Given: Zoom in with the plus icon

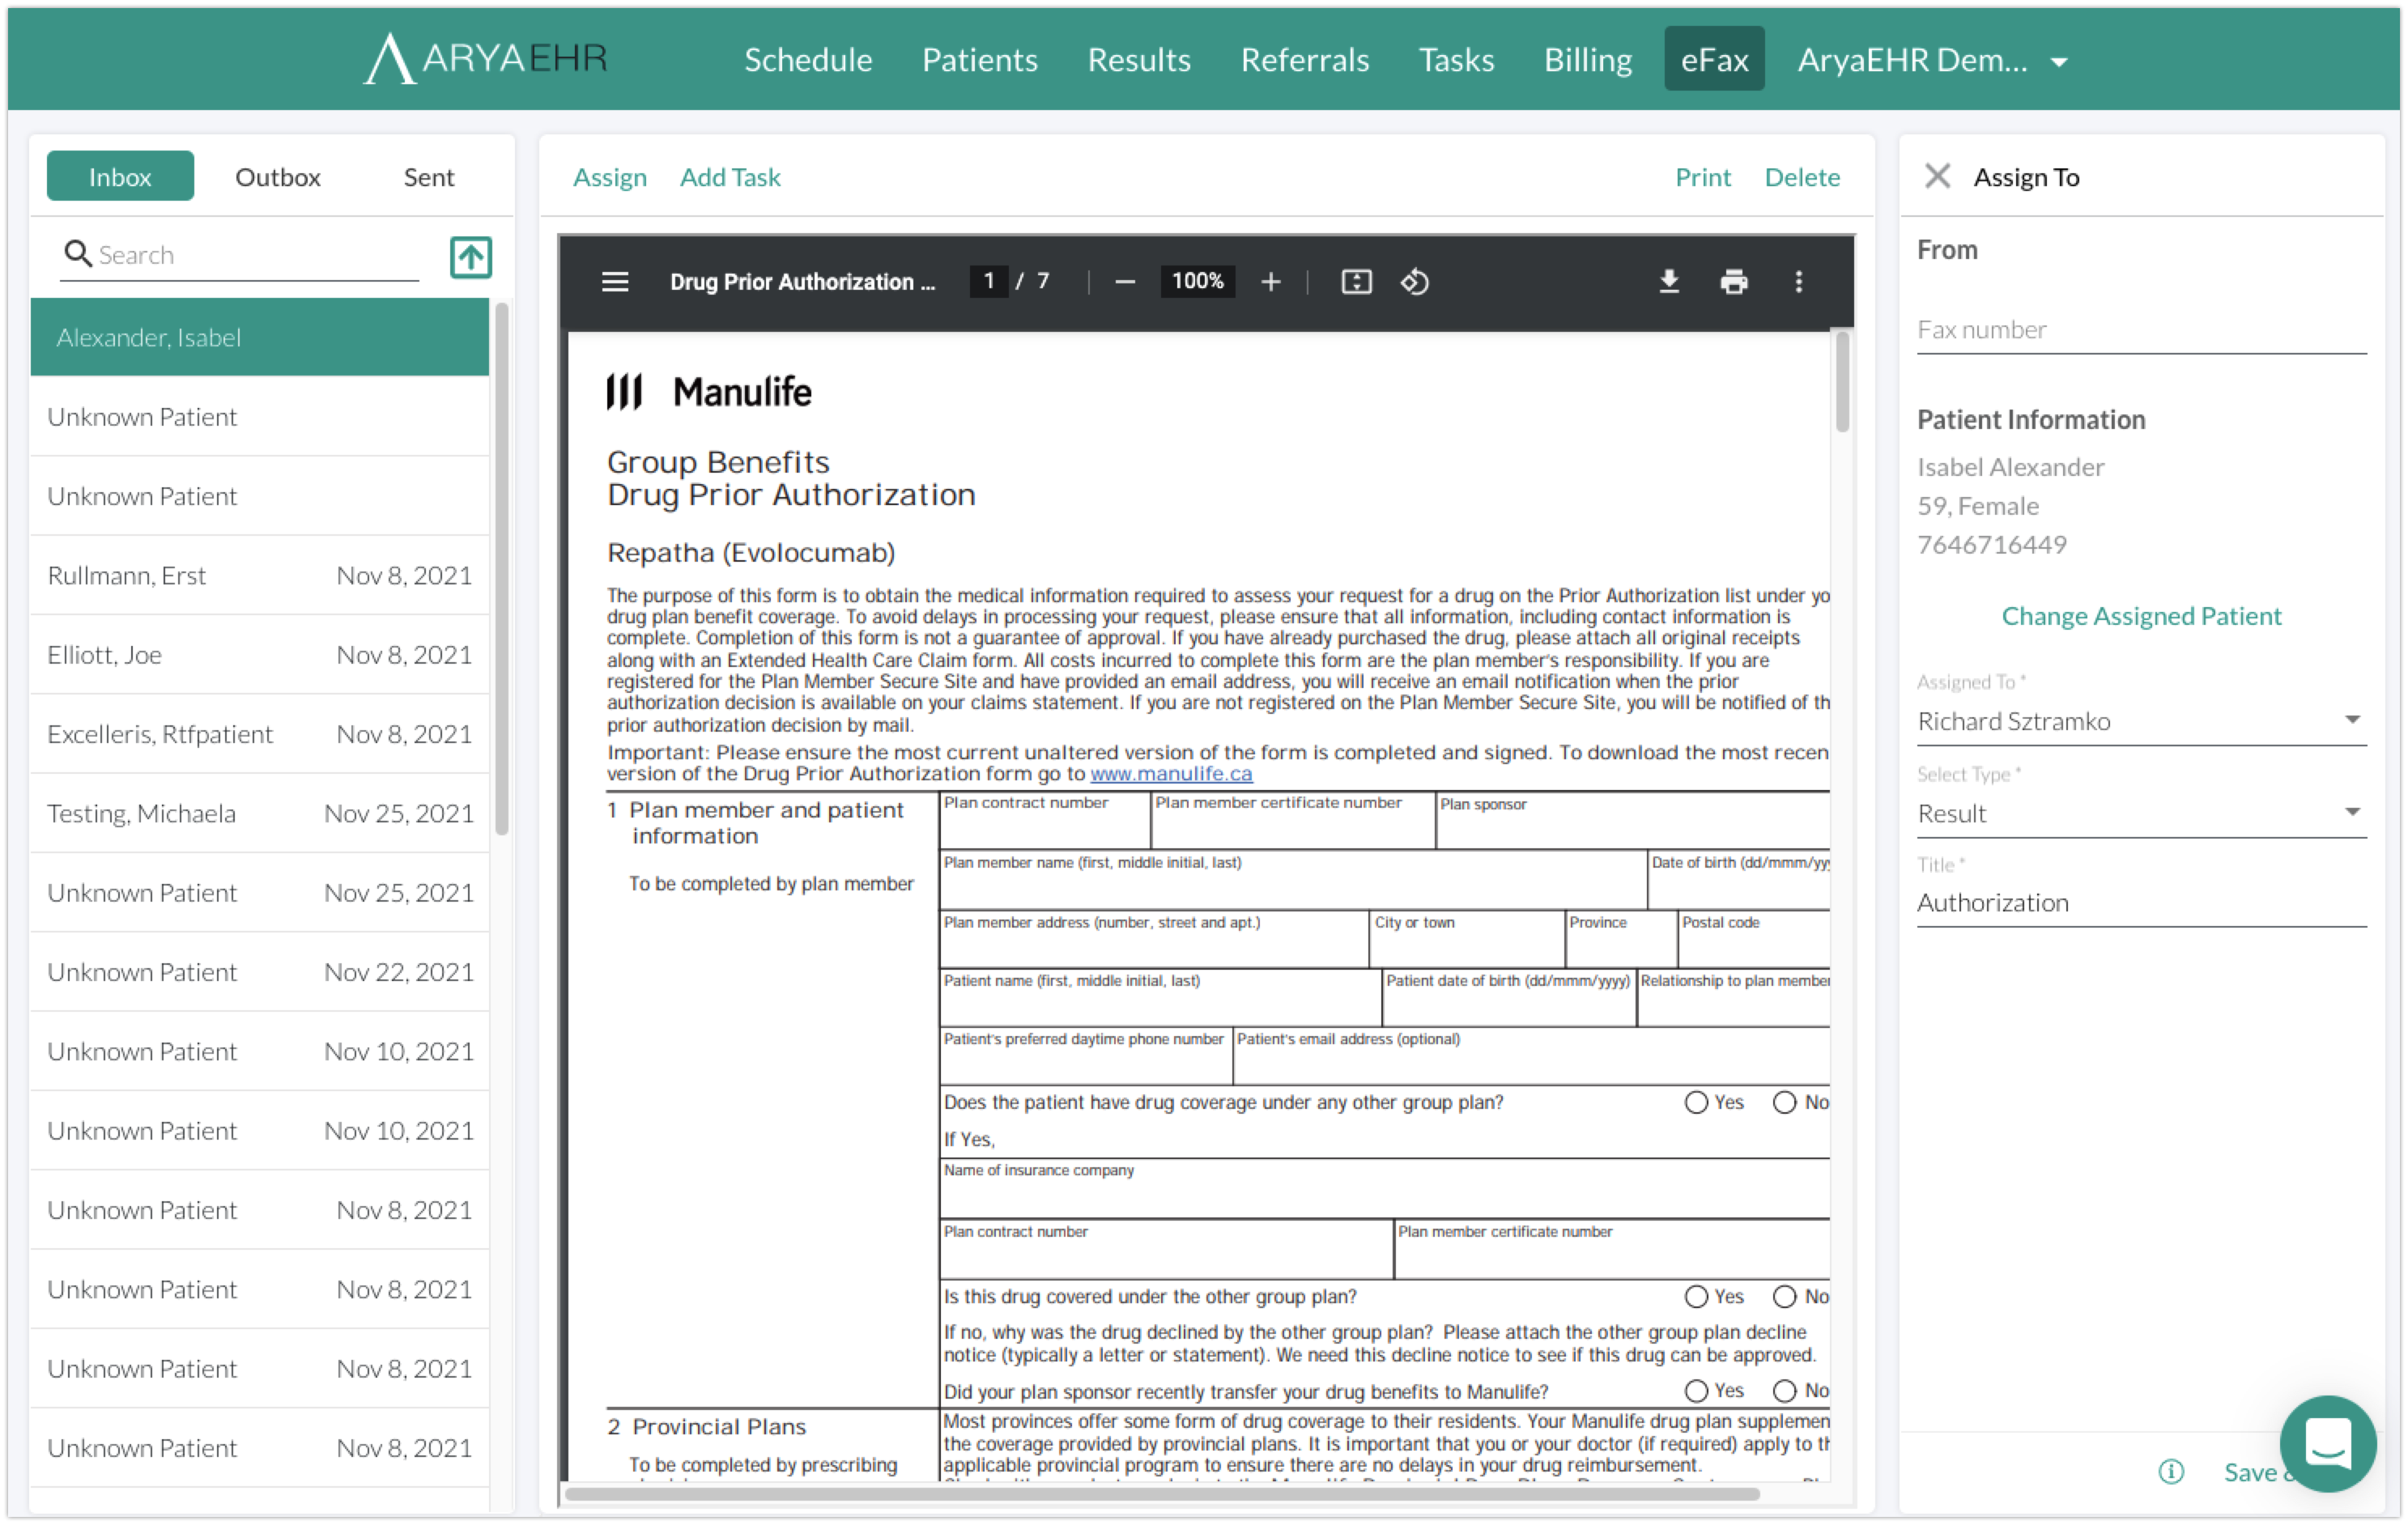Looking at the screenshot, I should (1270, 282).
